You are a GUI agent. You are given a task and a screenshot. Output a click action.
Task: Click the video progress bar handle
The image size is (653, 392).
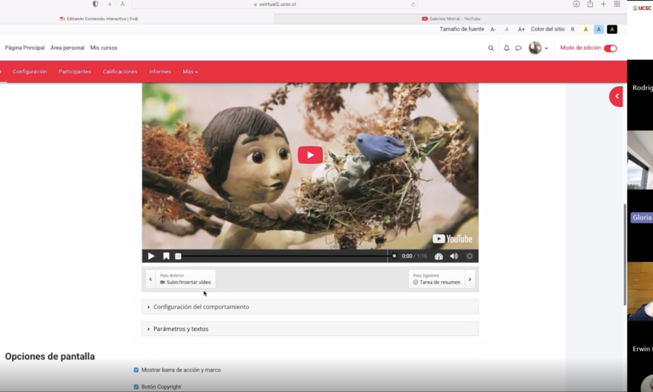(178, 256)
